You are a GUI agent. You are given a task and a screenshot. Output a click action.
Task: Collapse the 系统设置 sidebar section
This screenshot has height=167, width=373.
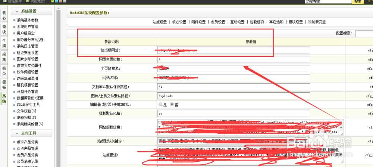(31, 12)
